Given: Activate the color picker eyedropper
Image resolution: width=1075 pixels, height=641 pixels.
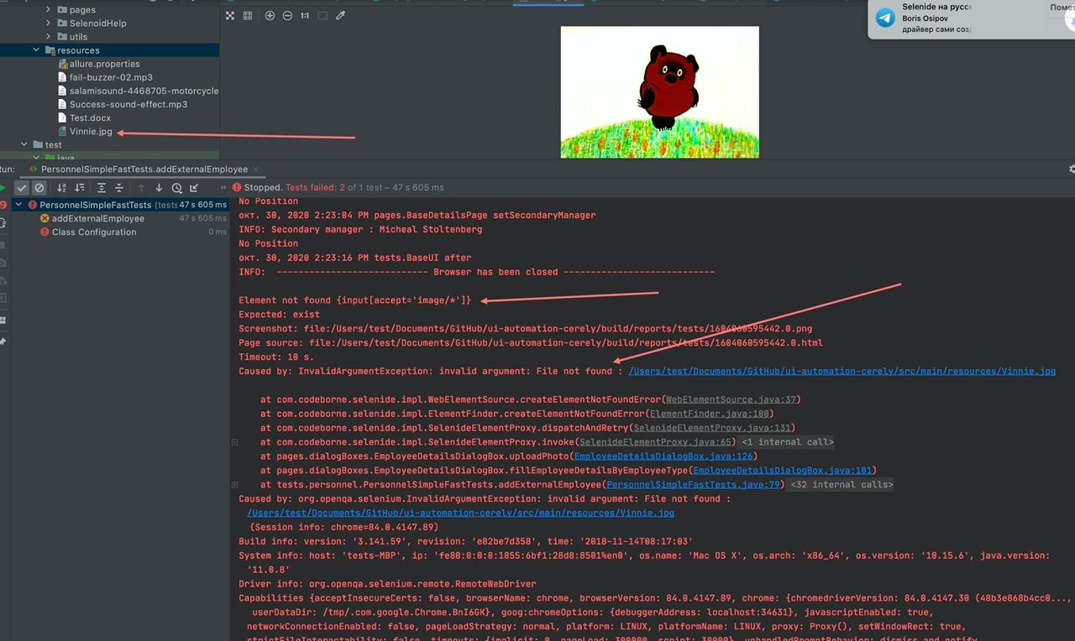Looking at the screenshot, I should (340, 15).
